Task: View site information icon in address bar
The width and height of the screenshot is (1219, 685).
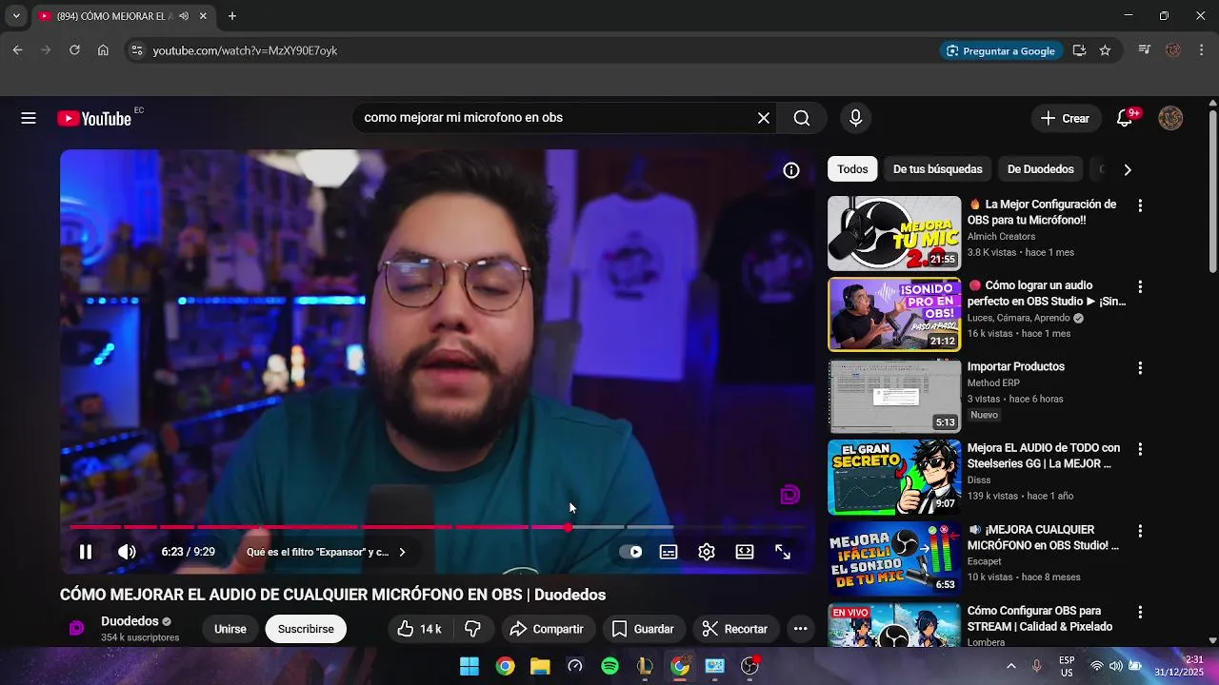Action: pyautogui.click(x=136, y=50)
